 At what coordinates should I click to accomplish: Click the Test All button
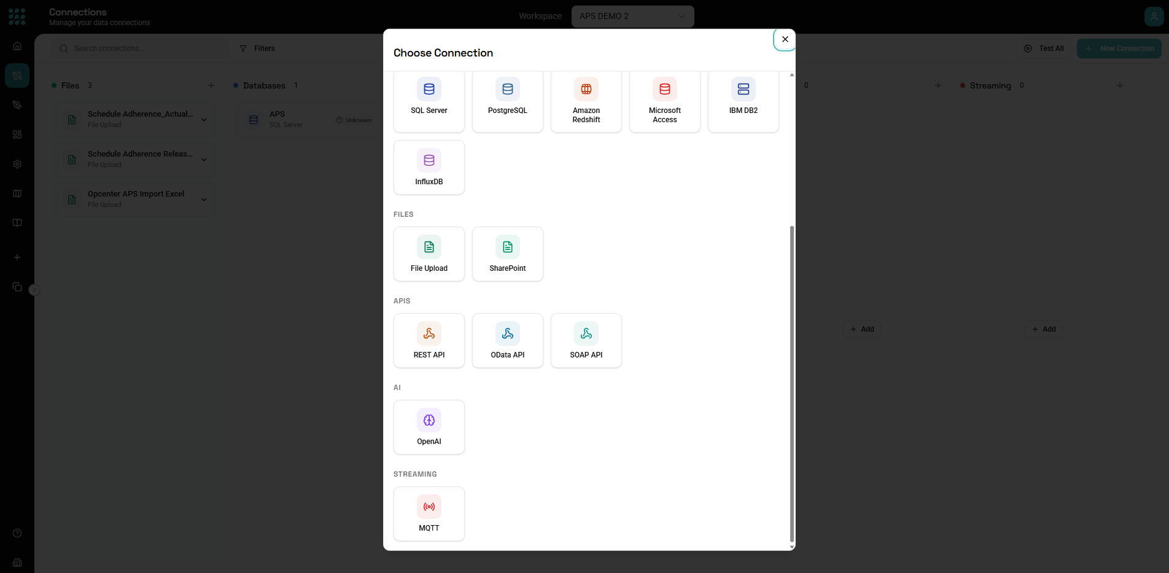(1044, 49)
